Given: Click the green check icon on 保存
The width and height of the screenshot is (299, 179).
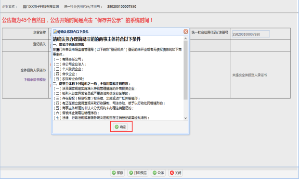Looking at the screenshot, I should tap(114, 173).
